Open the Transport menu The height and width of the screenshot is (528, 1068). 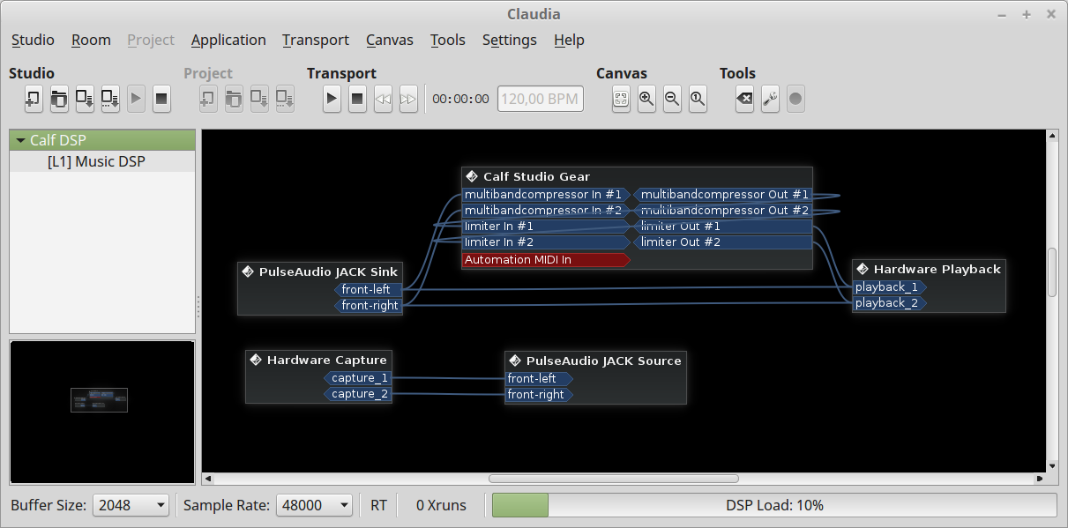(x=316, y=40)
